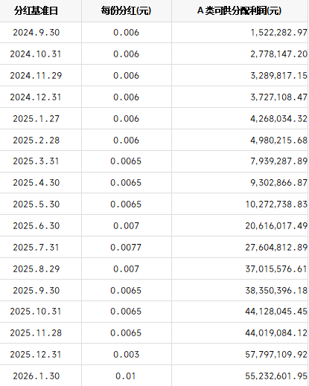Select the date cell 2024.10.31
Image resolution: width=309 pixels, height=386 pixels.
36,54
